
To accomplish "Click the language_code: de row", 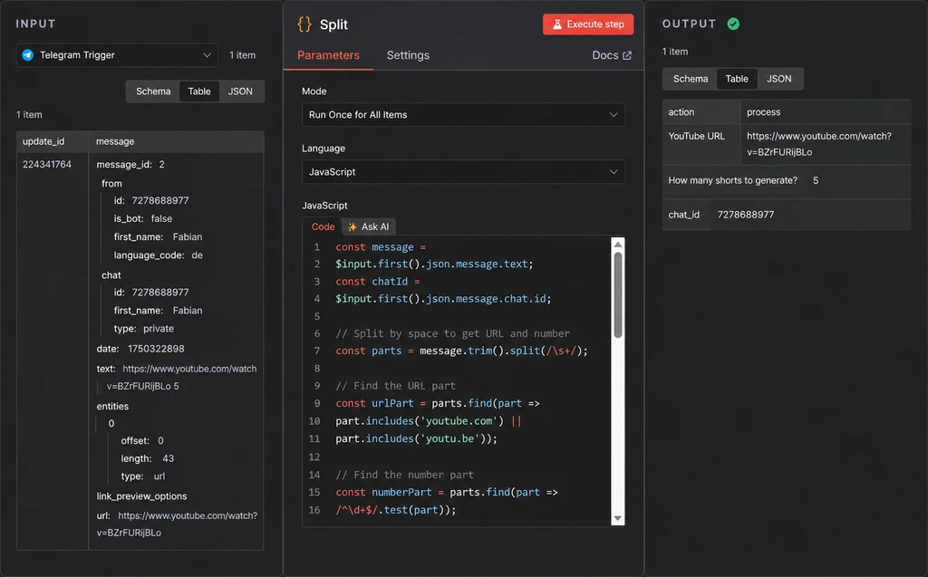I will point(158,255).
